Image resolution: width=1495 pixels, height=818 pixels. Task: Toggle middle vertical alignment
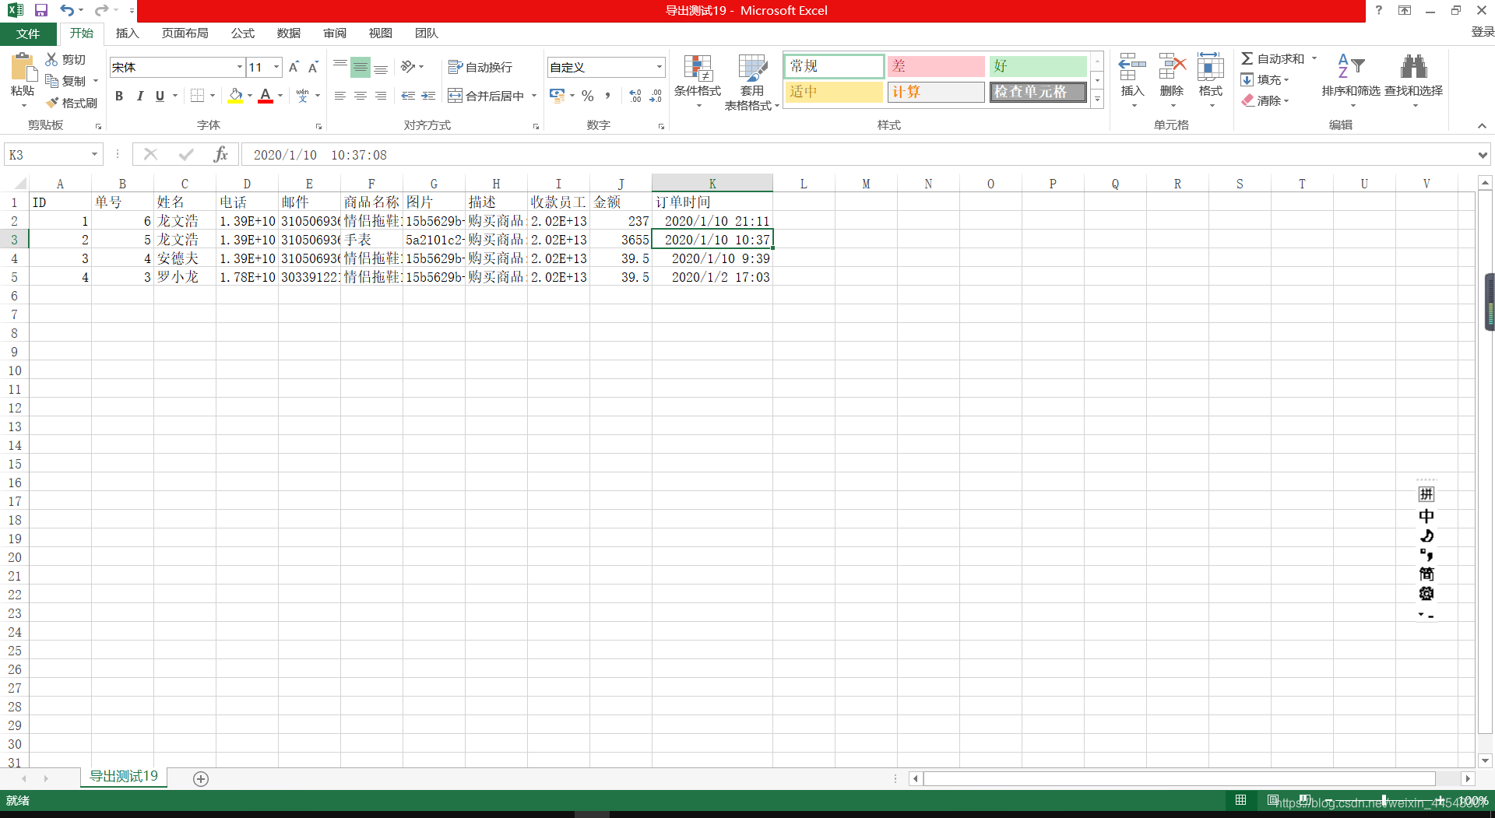[x=361, y=67]
